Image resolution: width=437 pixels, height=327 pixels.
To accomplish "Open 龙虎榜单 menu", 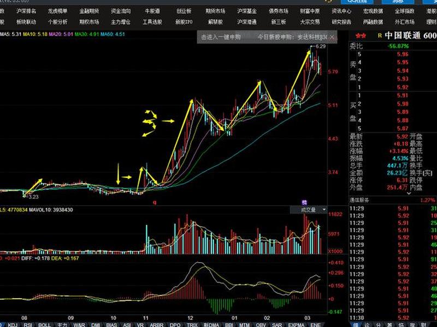I will pos(58,11).
